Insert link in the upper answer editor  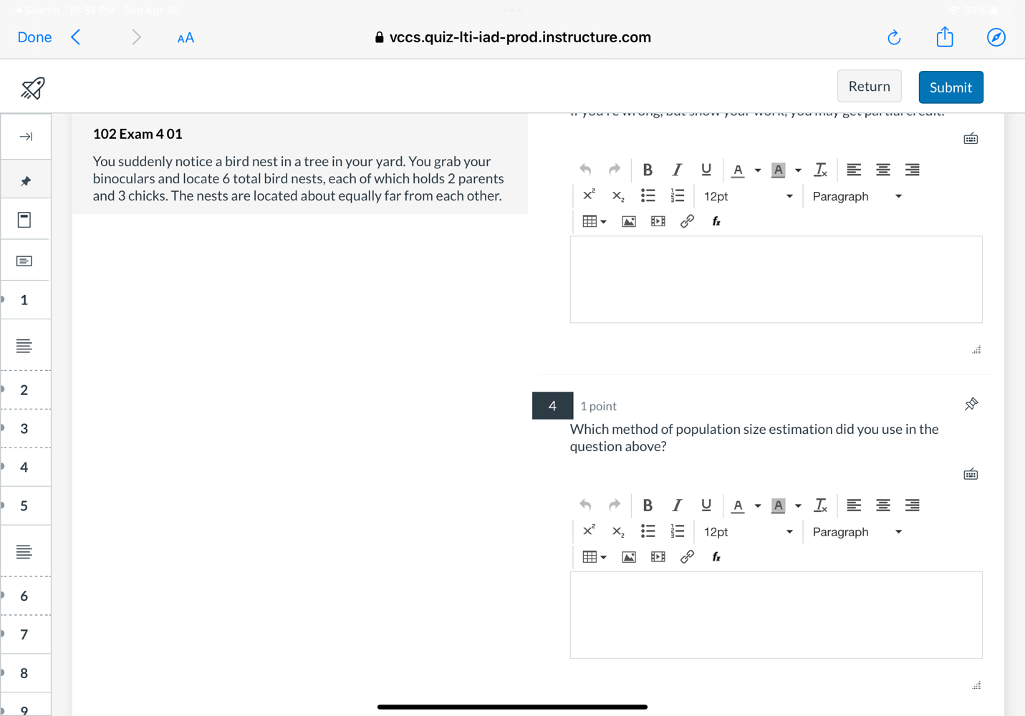[687, 221]
